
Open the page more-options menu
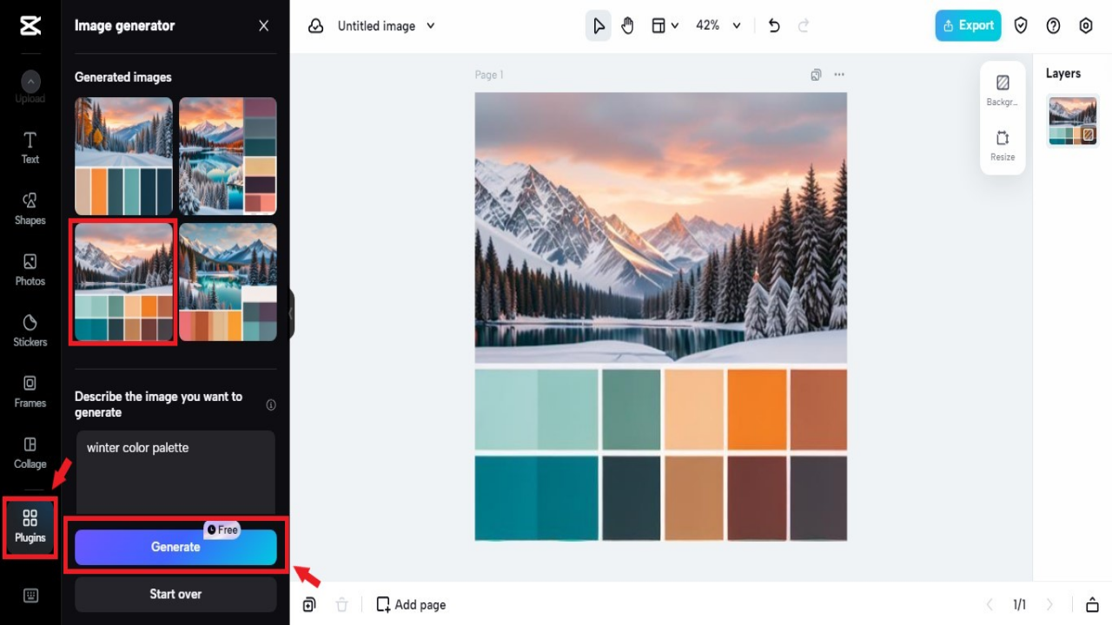(x=839, y=75)
